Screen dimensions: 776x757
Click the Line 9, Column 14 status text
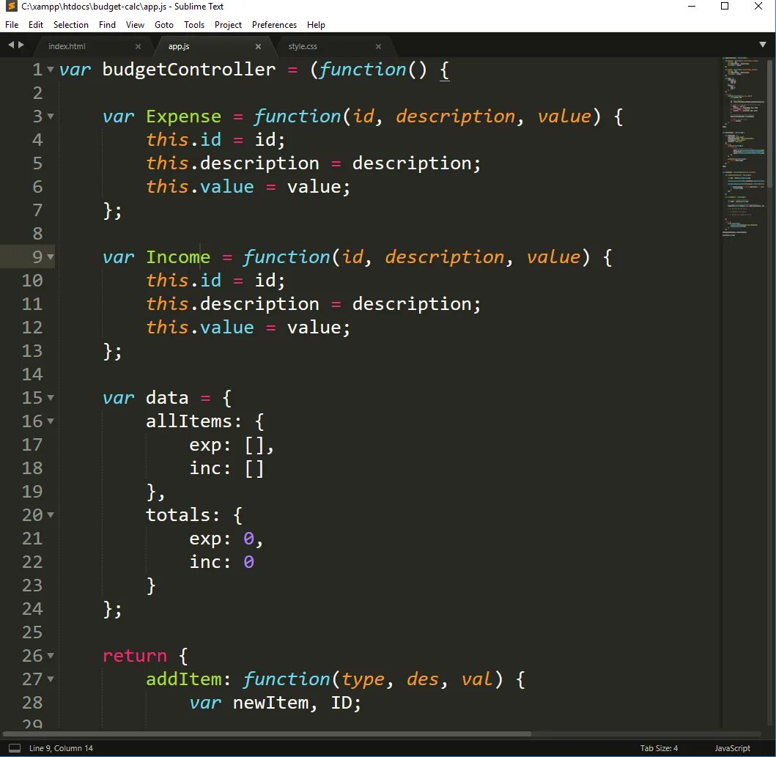[x=61, y=748]
